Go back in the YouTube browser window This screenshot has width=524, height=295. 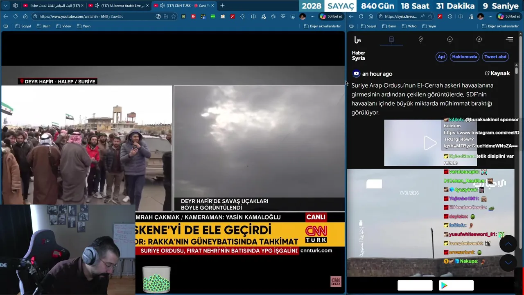5,16
